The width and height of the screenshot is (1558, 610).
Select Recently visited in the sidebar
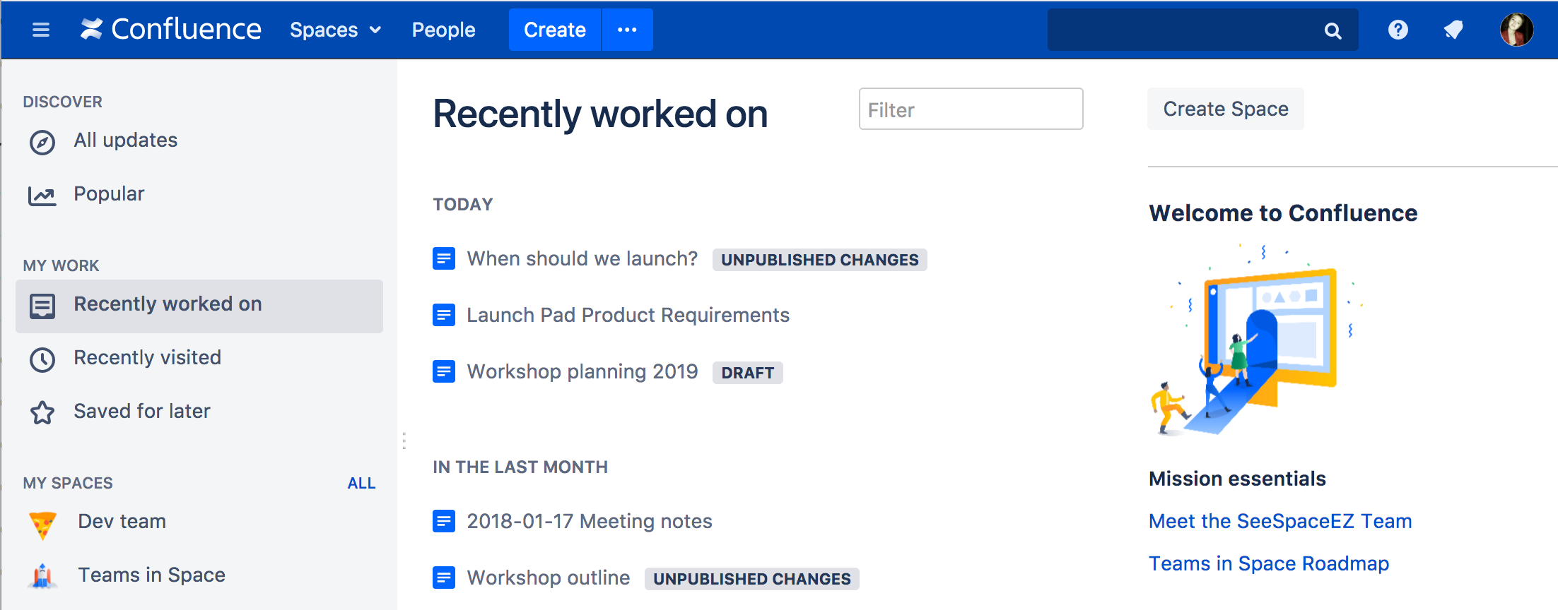click(147, 358)
